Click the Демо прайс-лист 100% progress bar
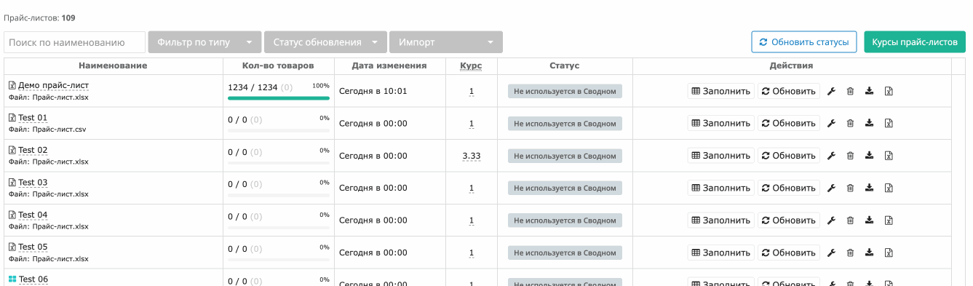 coord(279,98)
